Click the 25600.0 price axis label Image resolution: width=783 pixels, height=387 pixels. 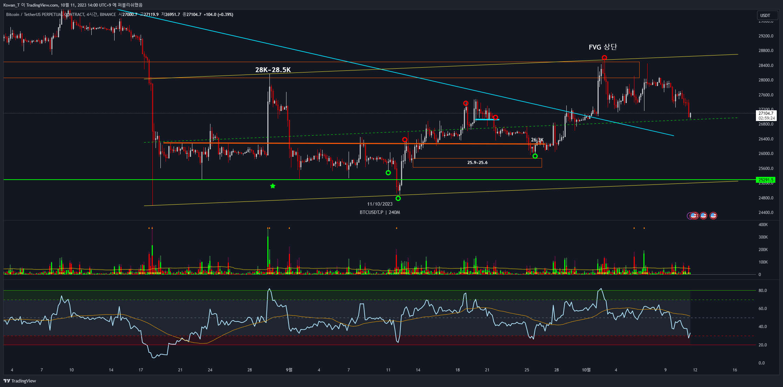coord(766,168)
